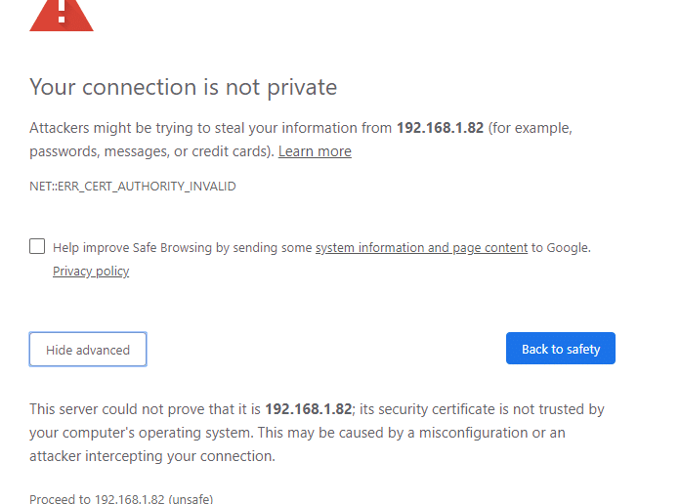Image resolution: width=681 pixels, height=504 pixels.
Task: Click bold 192.168.1.82 in the Attackers paragraph
Action: (x=440, y=128)
